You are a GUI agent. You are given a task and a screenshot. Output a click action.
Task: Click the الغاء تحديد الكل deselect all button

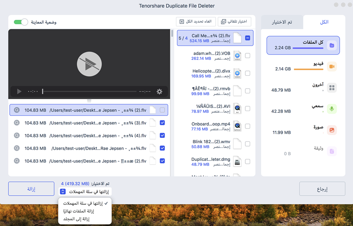[x=195, y=21]
